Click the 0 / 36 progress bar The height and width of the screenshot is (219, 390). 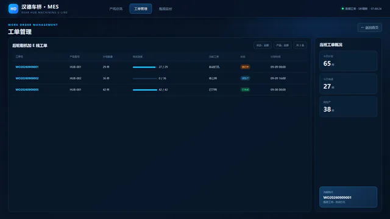(145, 78)
